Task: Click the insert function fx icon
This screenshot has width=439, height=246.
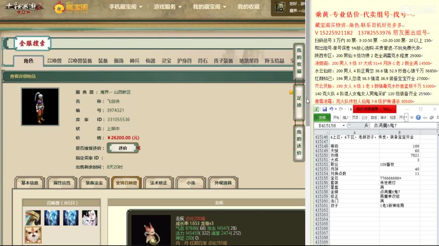Action: (x=366, y=125)
